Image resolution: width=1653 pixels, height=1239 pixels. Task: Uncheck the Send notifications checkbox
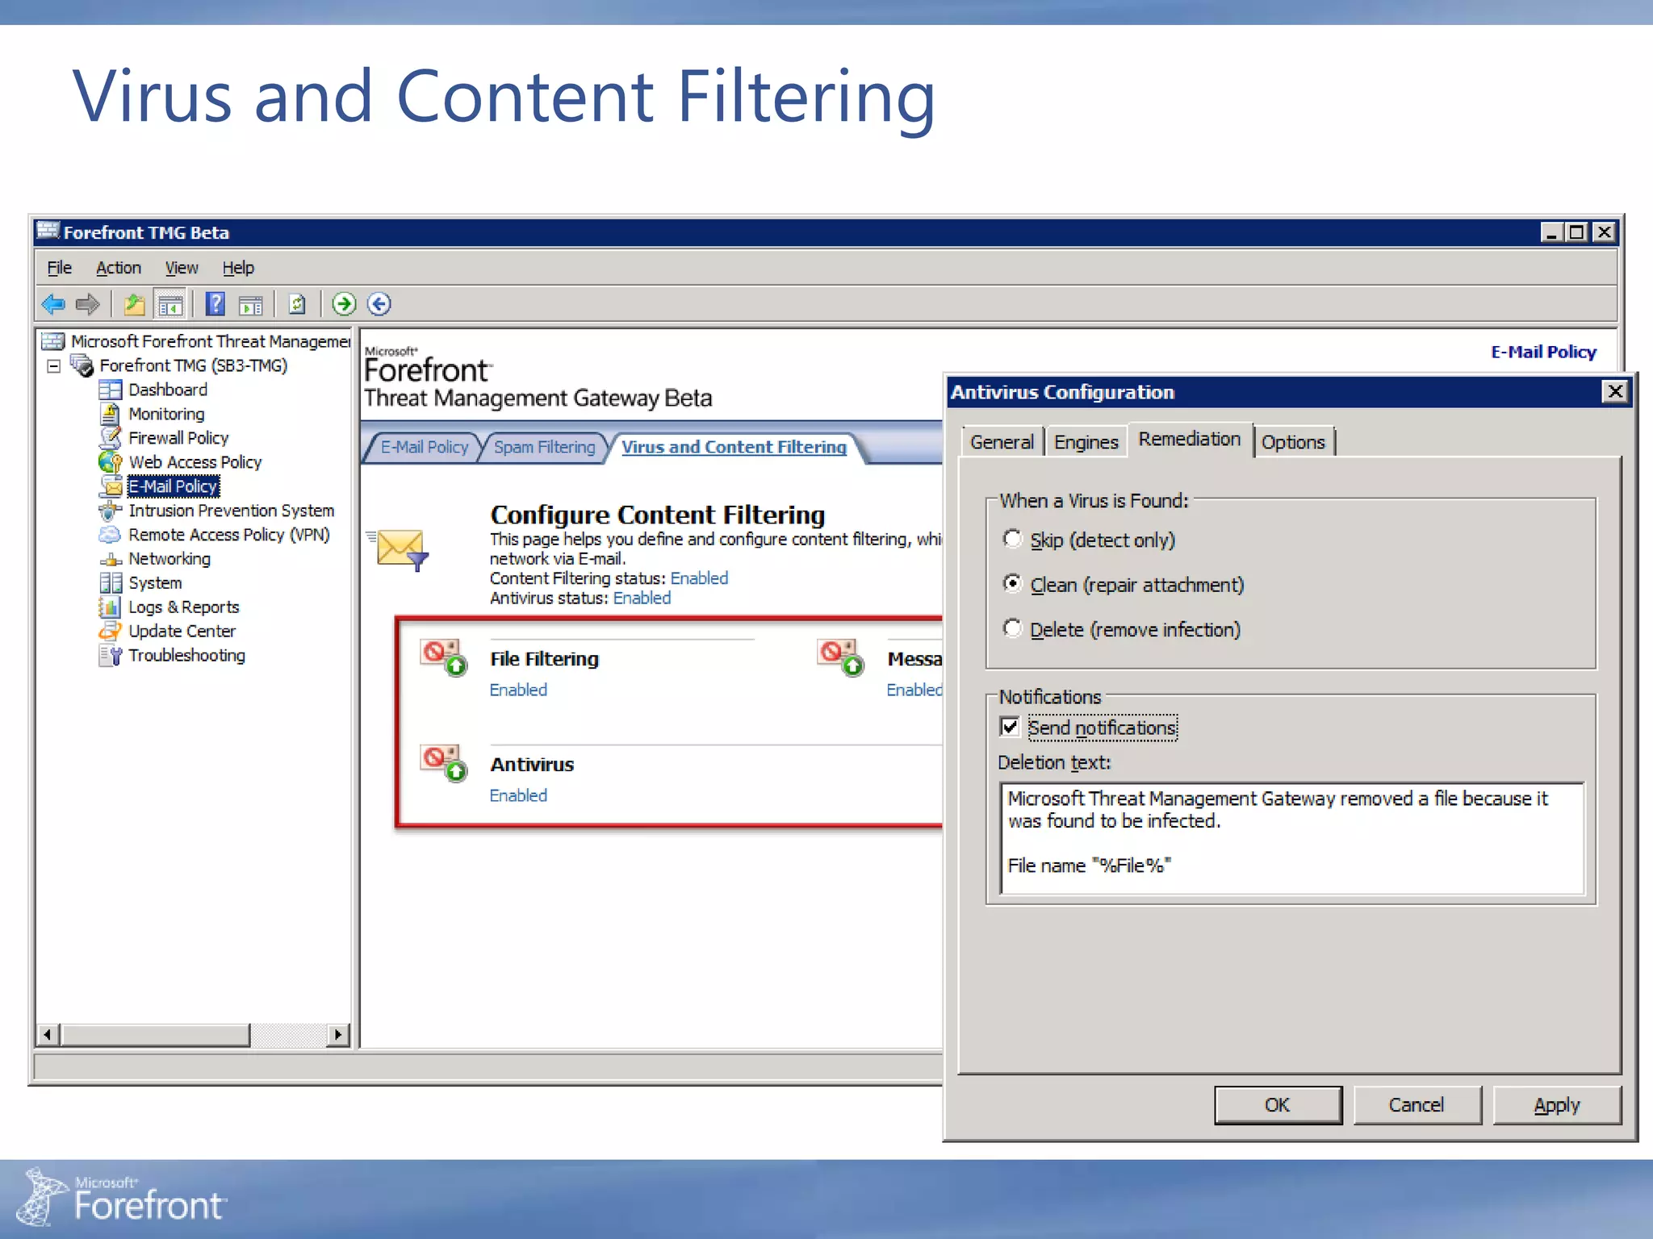point(1010,727)
